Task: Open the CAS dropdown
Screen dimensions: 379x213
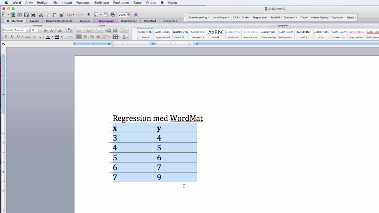Action: (236, 17)
